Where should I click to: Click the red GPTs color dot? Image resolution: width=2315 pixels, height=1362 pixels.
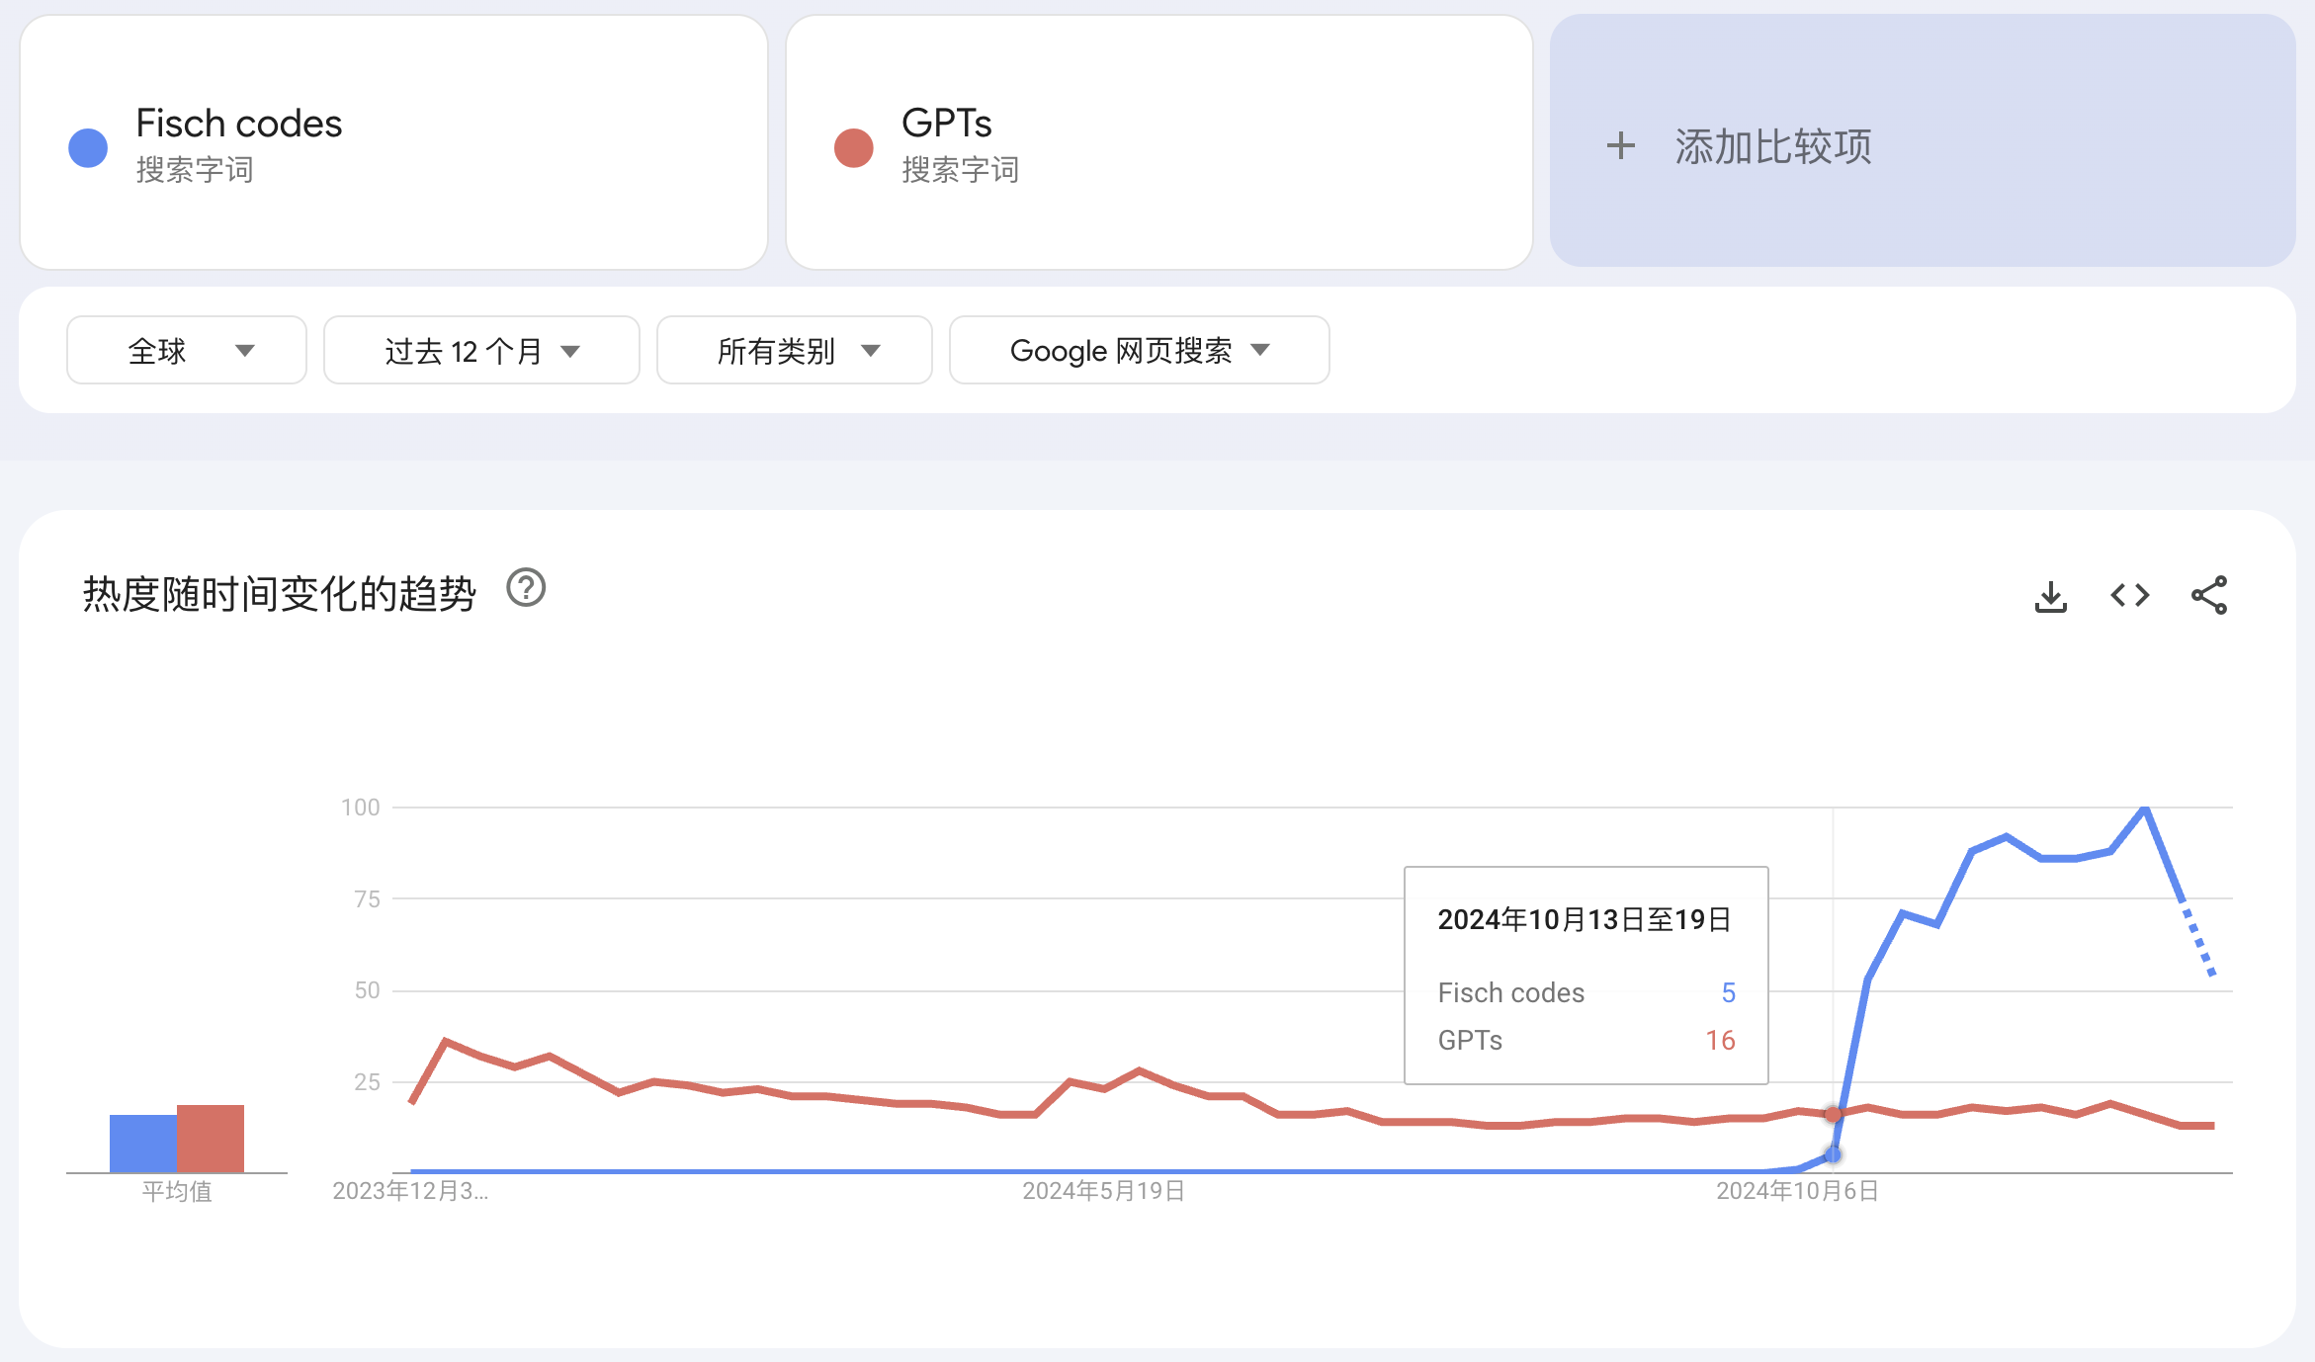pyautogui.click(x=854, y=148)
